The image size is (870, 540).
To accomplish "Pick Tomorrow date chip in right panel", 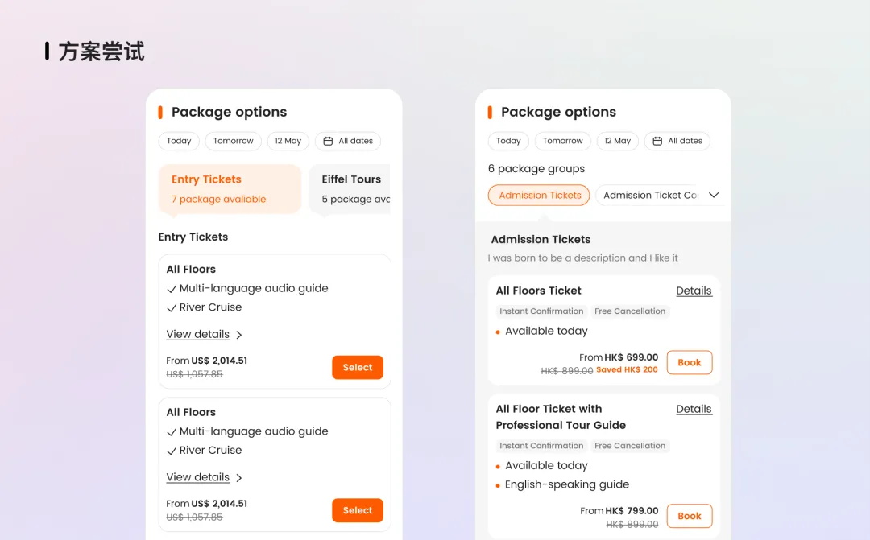I will [563, 141].
